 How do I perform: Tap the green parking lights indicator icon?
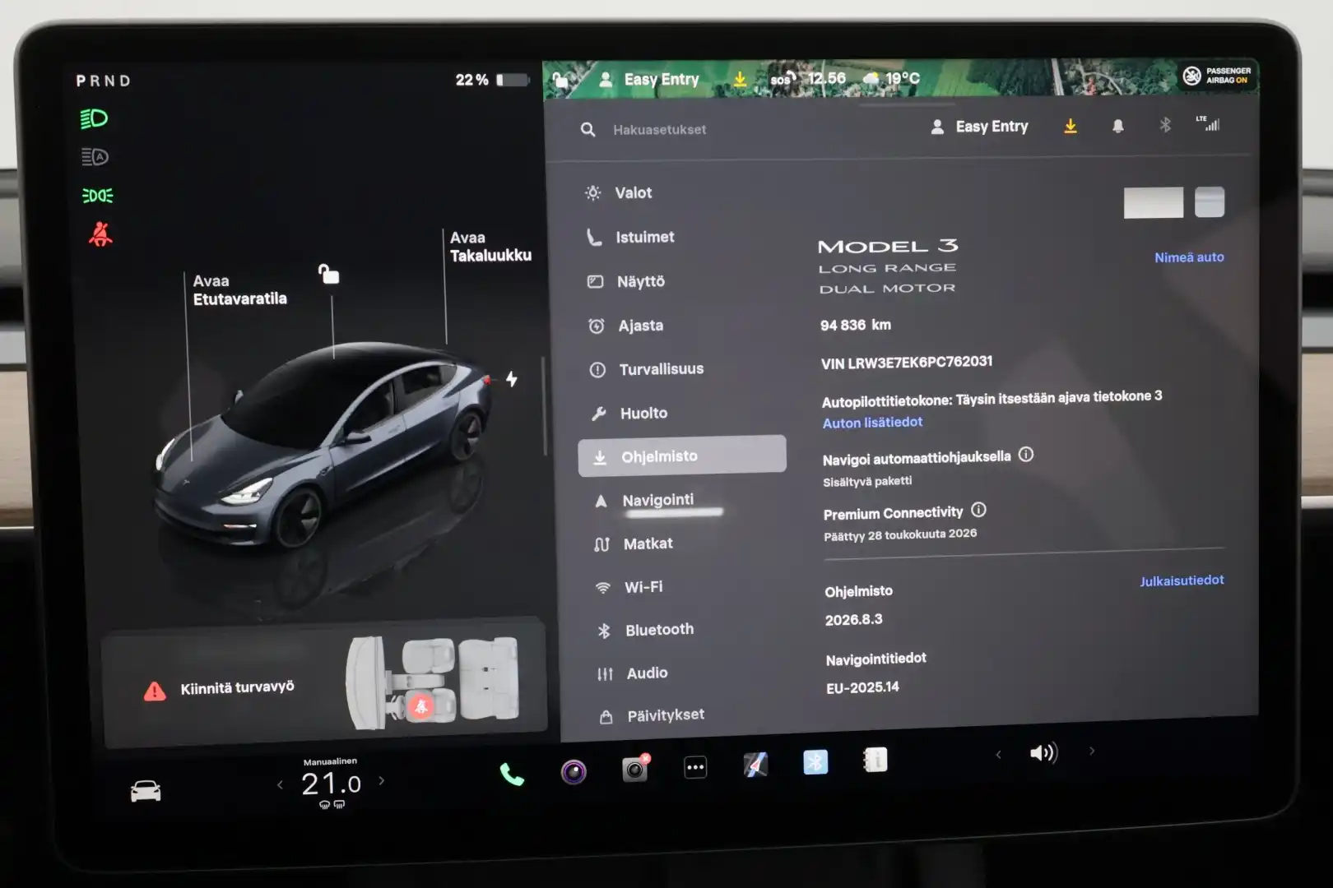[98, 196]
